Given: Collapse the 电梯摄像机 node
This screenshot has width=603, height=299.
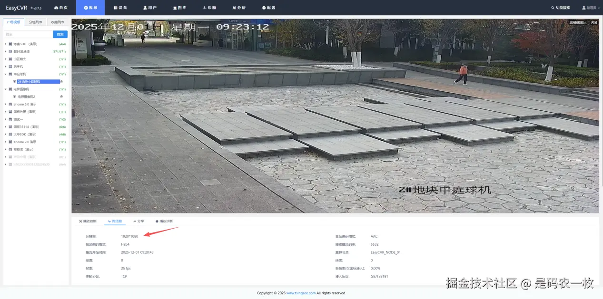Looking at the screenshot, I should point(5,89).
